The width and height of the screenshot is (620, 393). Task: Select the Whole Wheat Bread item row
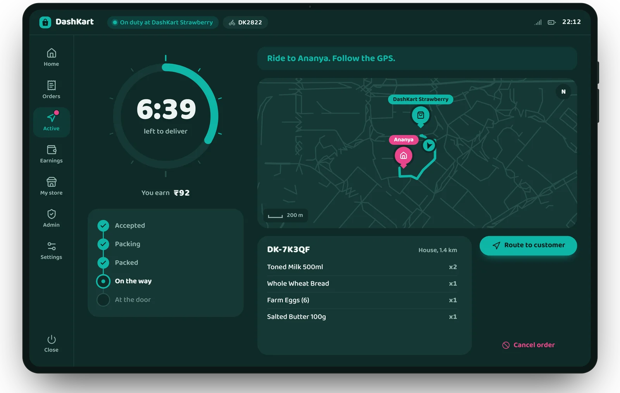pos(362,284)
